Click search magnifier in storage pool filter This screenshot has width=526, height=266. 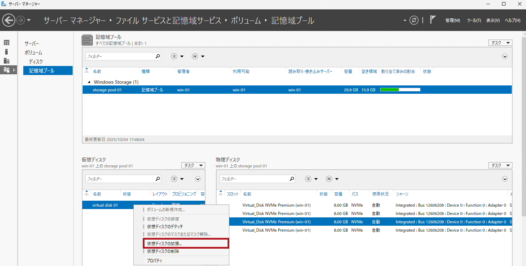[x=157, y=56]
